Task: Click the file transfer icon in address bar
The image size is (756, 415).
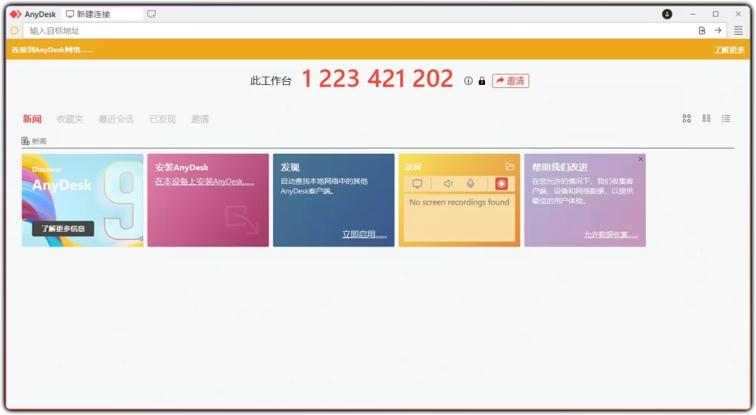Action: 702,30
